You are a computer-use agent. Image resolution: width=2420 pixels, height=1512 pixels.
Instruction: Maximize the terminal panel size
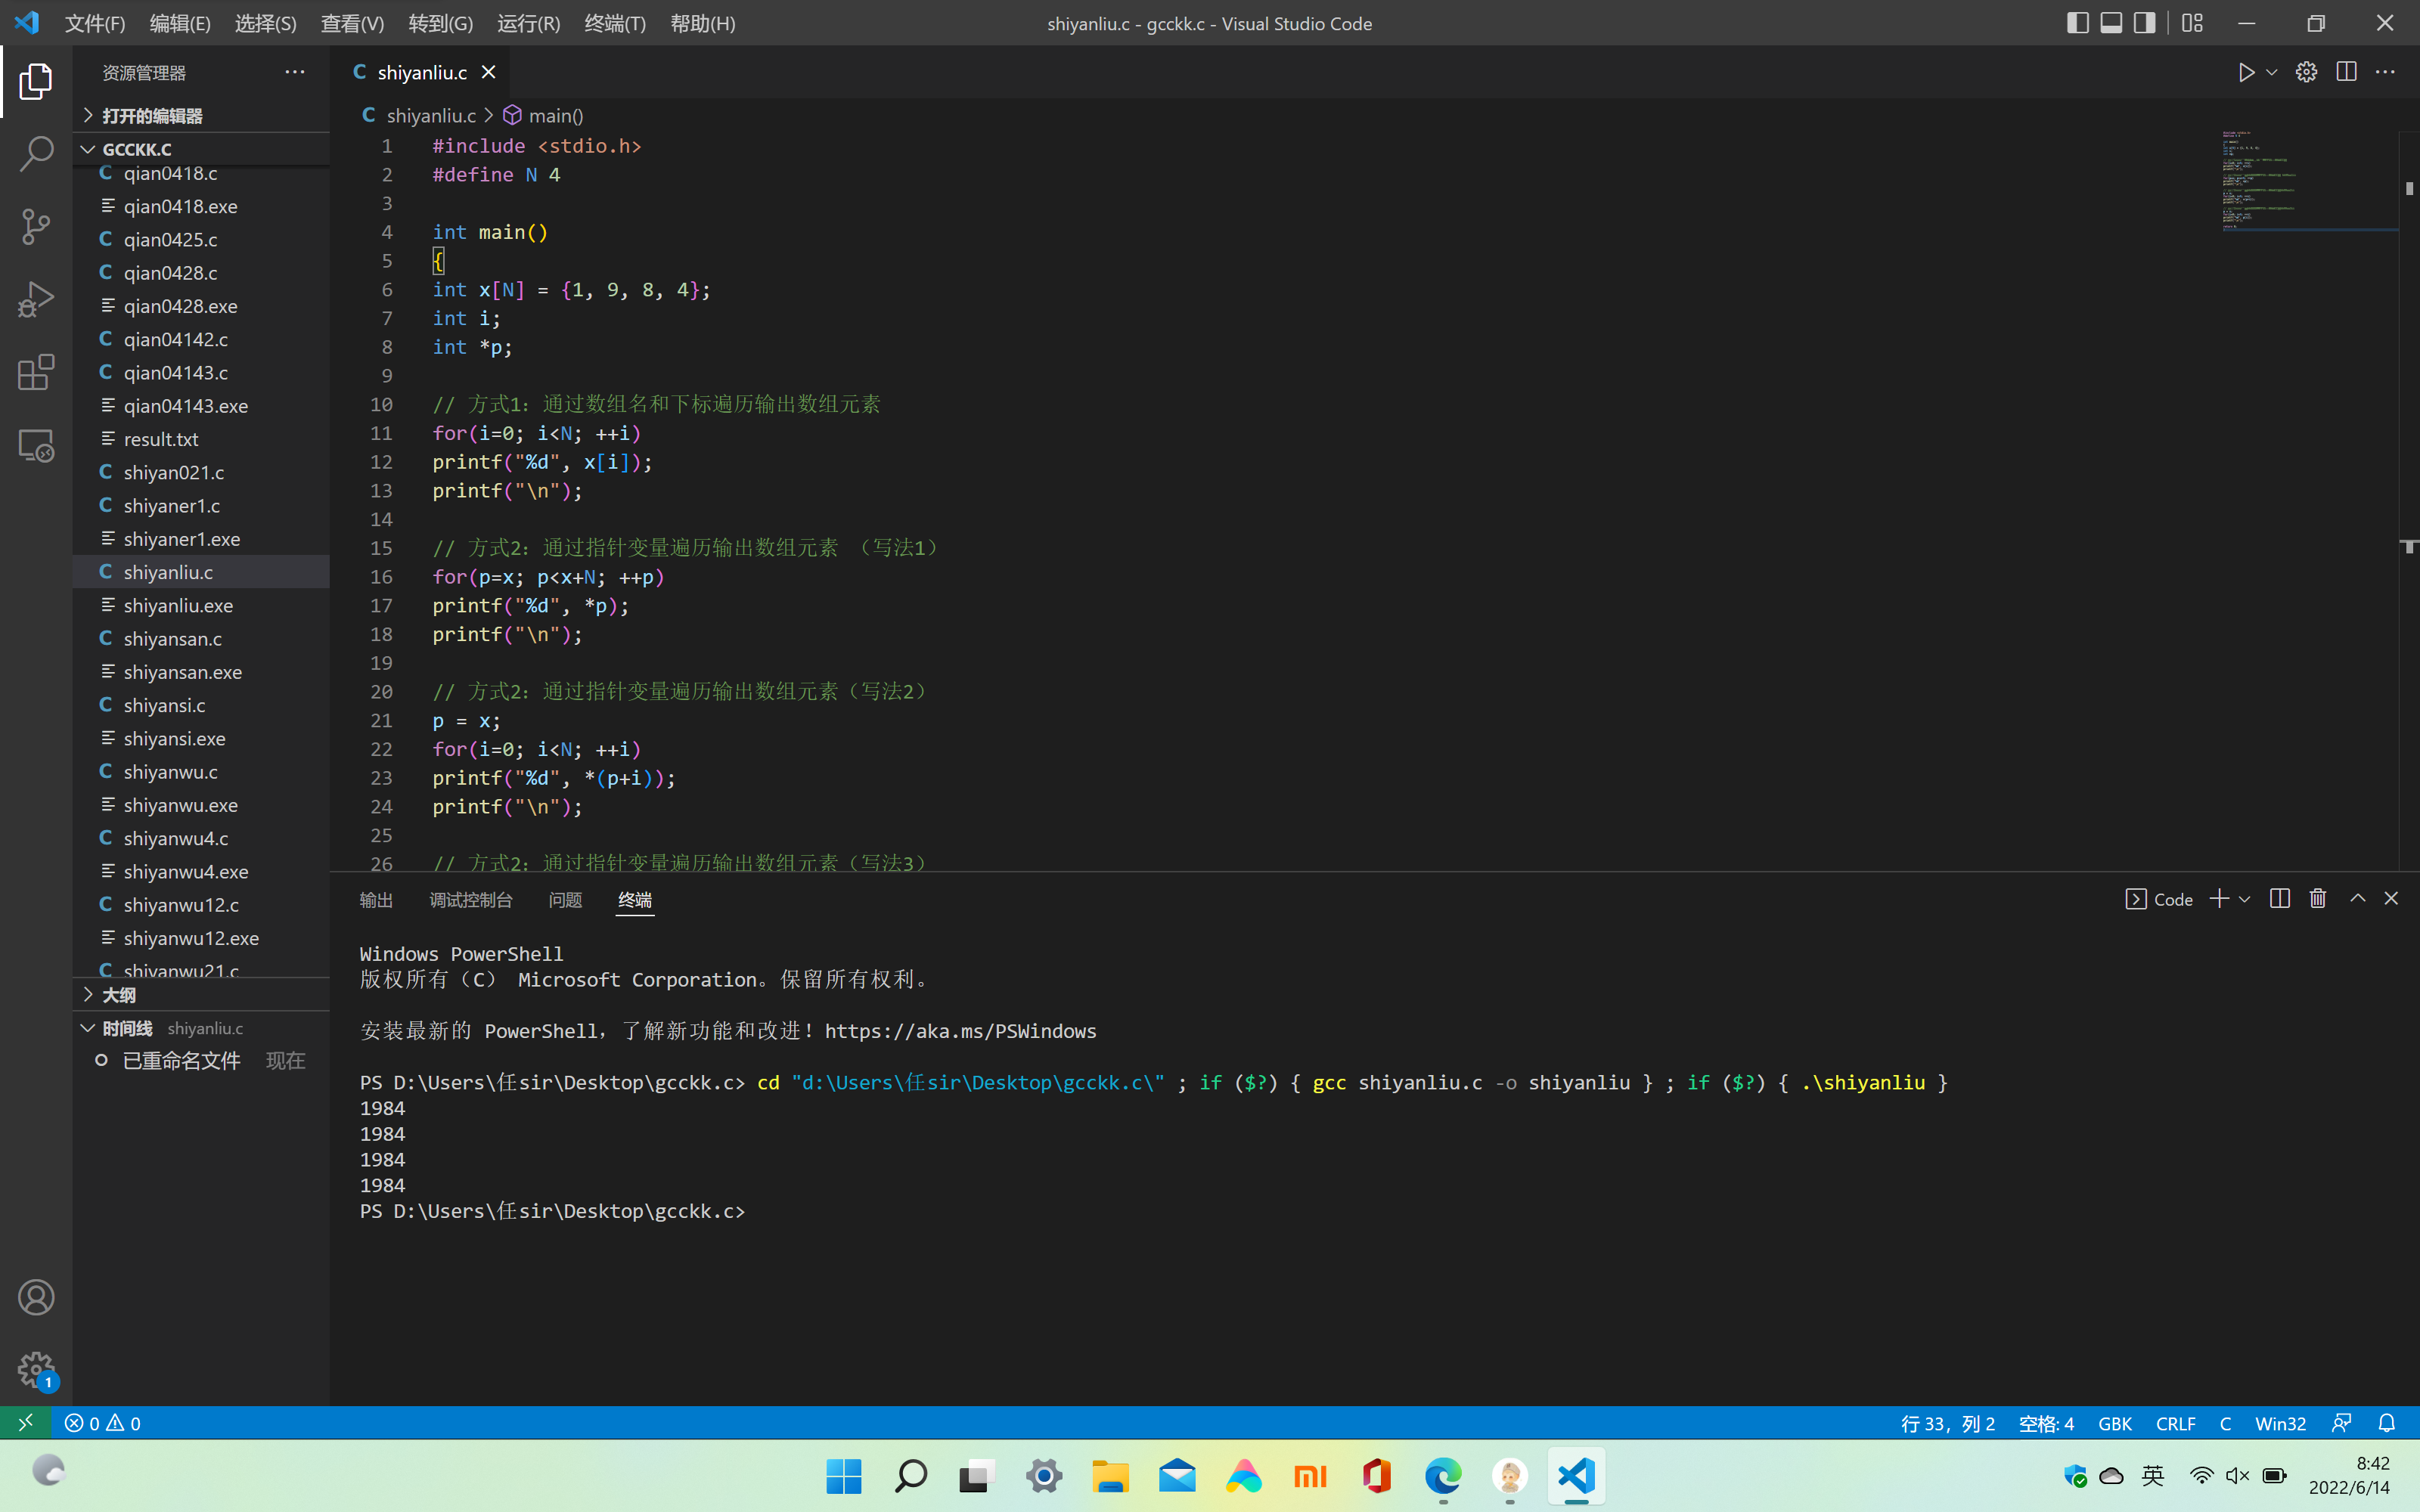click(2357, 898)
